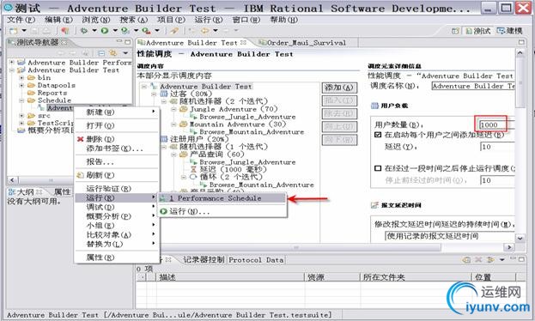
Task: Switch to Order_Maui_Survival editor tab
Action: (306, 43)
